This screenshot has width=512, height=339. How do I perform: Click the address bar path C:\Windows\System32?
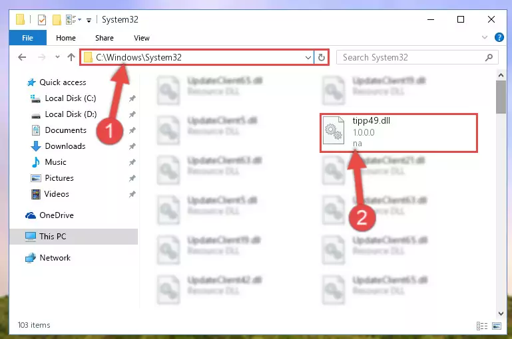click(138, 57)
